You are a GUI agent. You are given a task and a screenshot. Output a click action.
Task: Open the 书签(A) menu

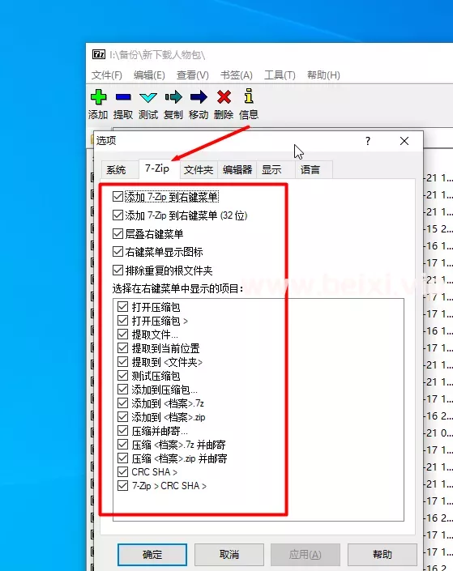pos(236,75)
